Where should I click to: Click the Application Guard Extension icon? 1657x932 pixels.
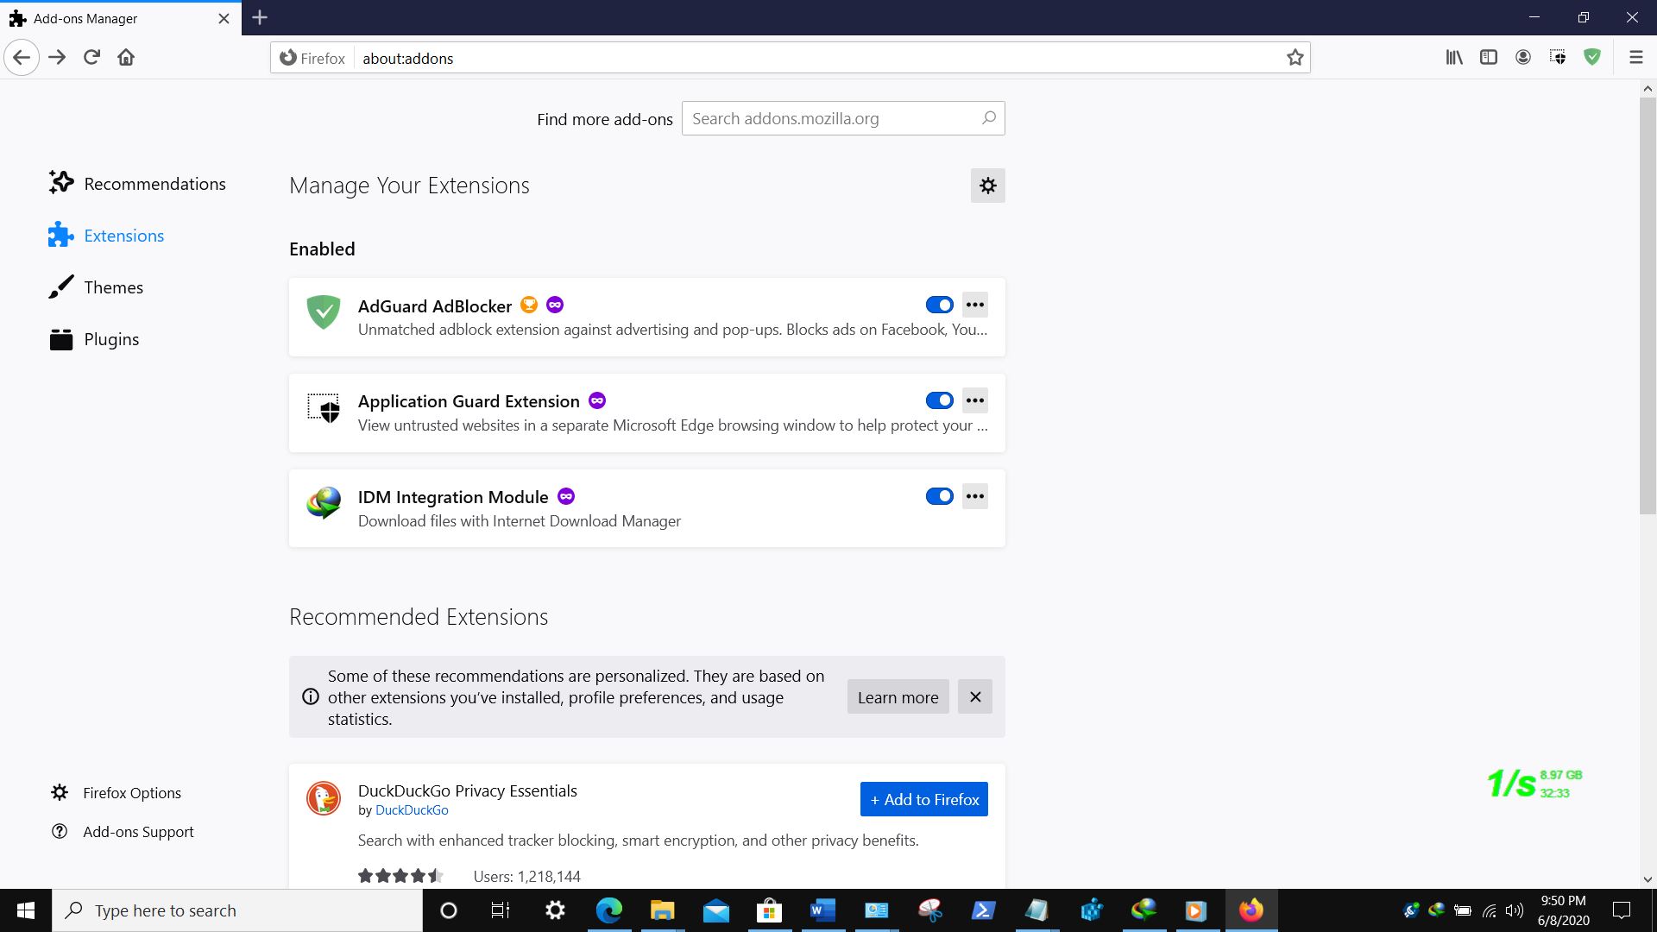click(324, 407)
